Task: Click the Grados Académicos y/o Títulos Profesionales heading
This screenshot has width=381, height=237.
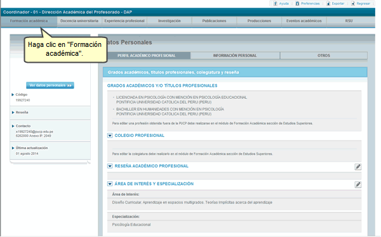Action: pyautogui.click(x=163, y=86)
